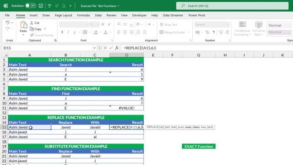This screenshot has height=165, width=293.
Task: Open the Clipboard dialog launcher
Action: click(55, 40)
